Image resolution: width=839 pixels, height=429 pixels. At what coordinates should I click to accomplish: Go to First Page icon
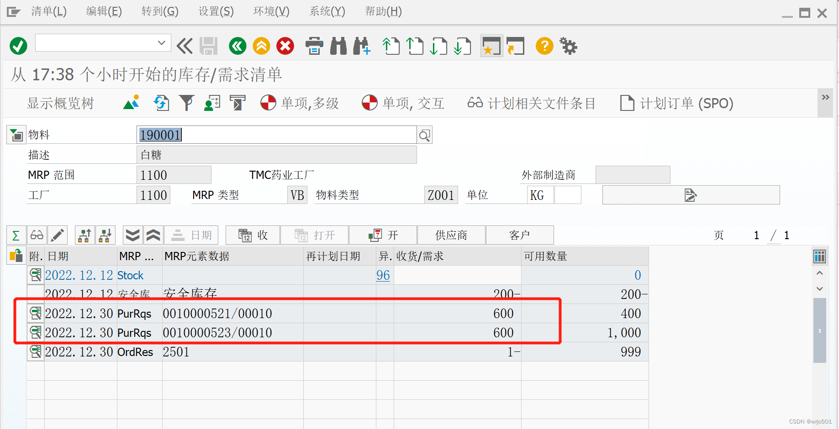391,46
